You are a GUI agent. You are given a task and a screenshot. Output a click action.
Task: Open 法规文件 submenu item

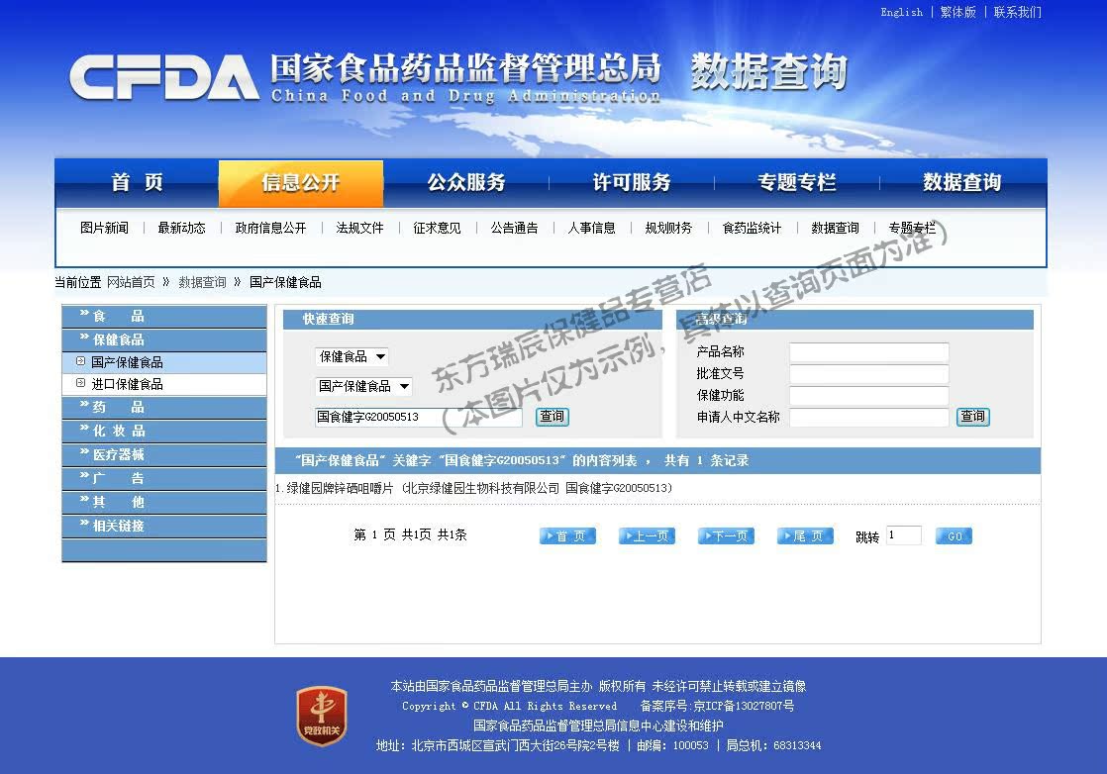click(x=360, y=228)
